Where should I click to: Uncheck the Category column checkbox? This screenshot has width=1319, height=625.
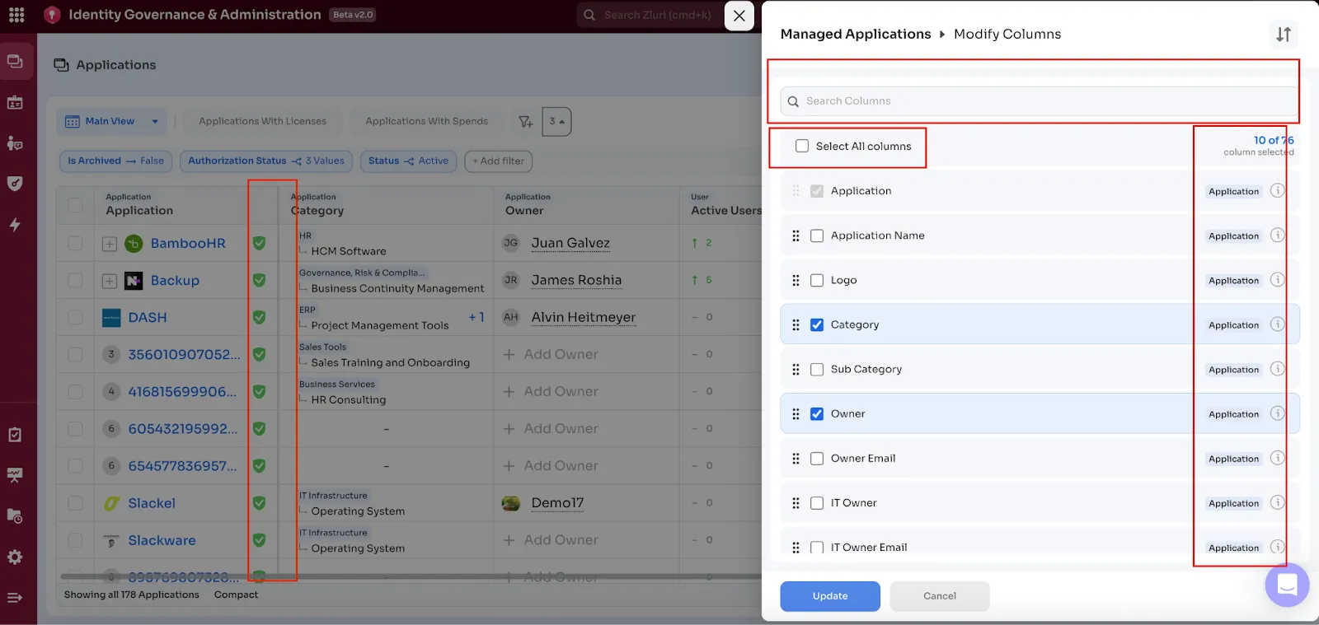click(817, 324)
